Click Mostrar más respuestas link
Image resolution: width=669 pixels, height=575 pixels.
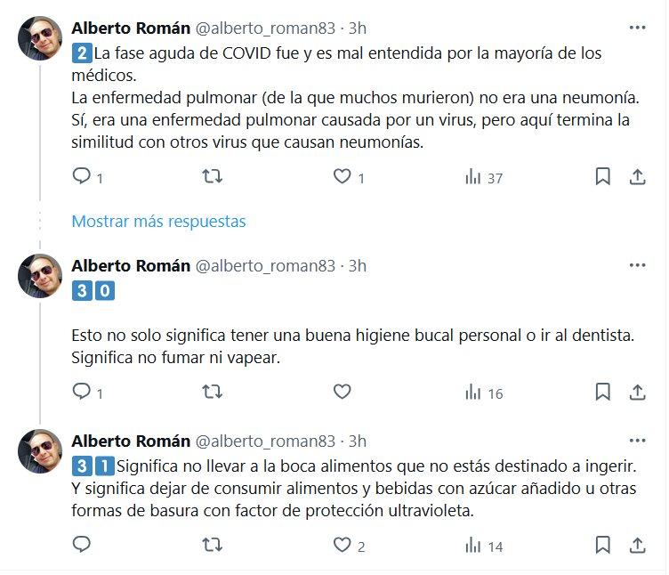point(158,221)
